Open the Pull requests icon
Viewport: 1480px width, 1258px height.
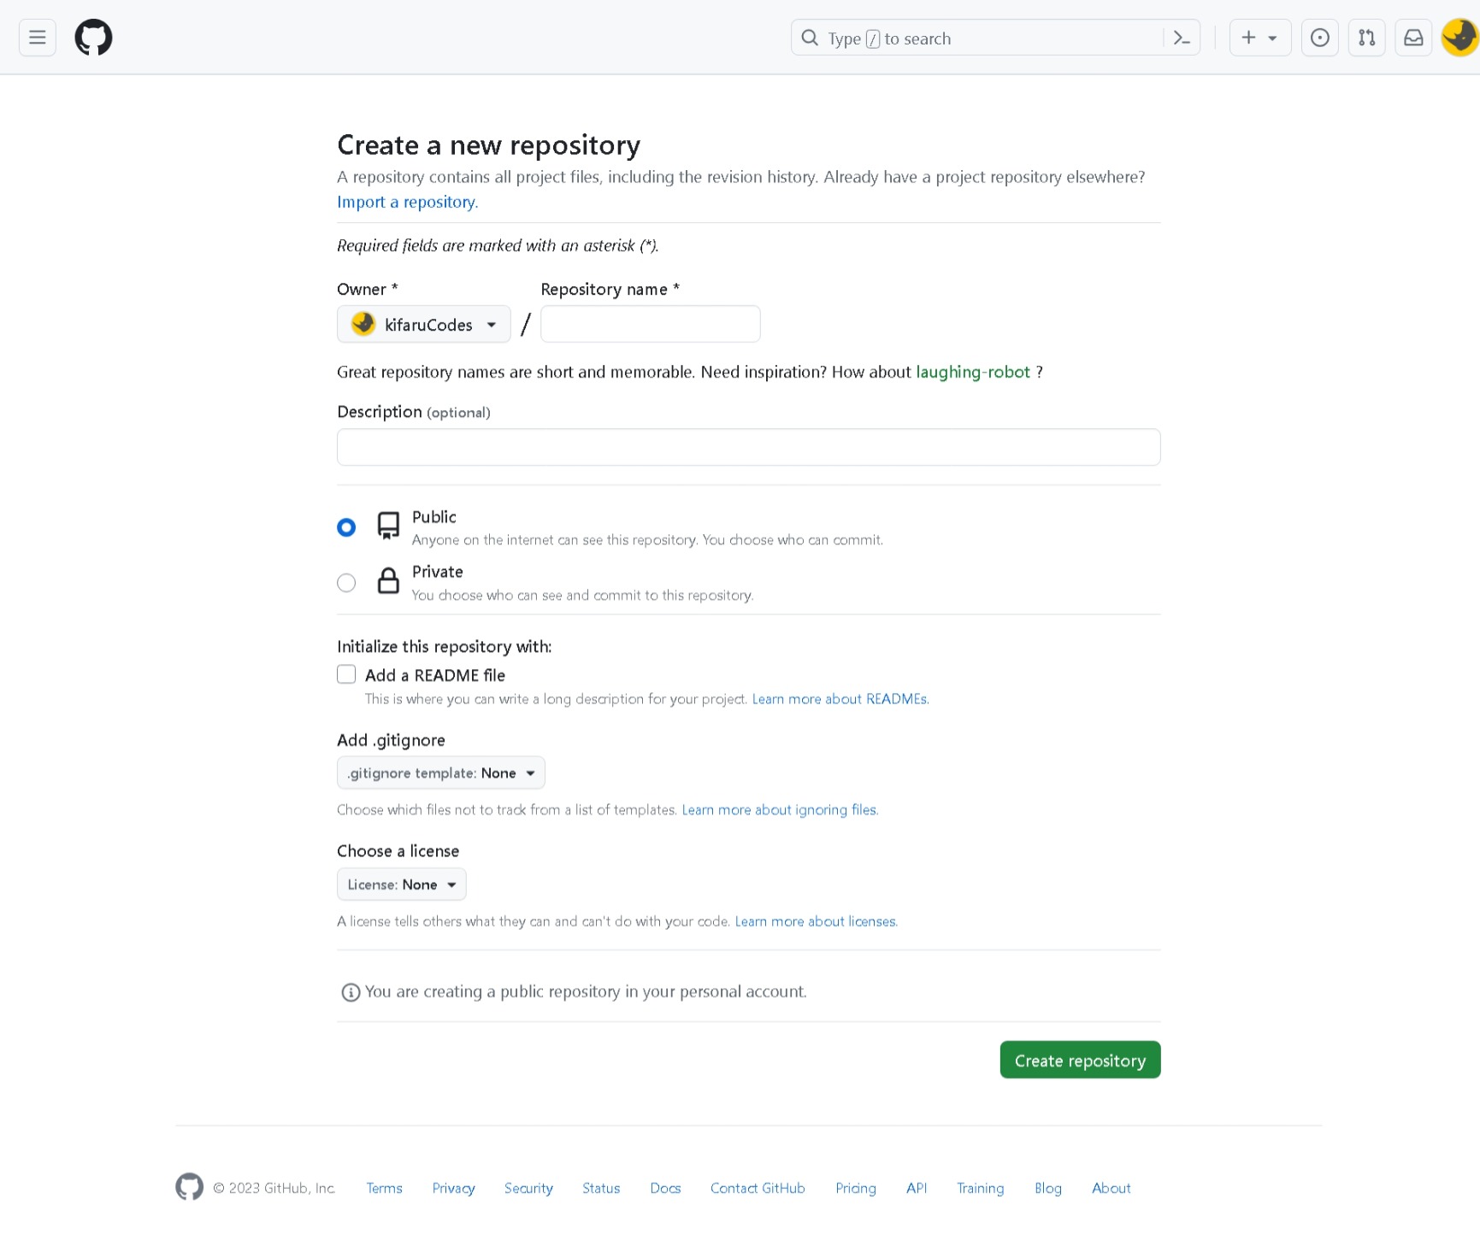(1366, 38)
